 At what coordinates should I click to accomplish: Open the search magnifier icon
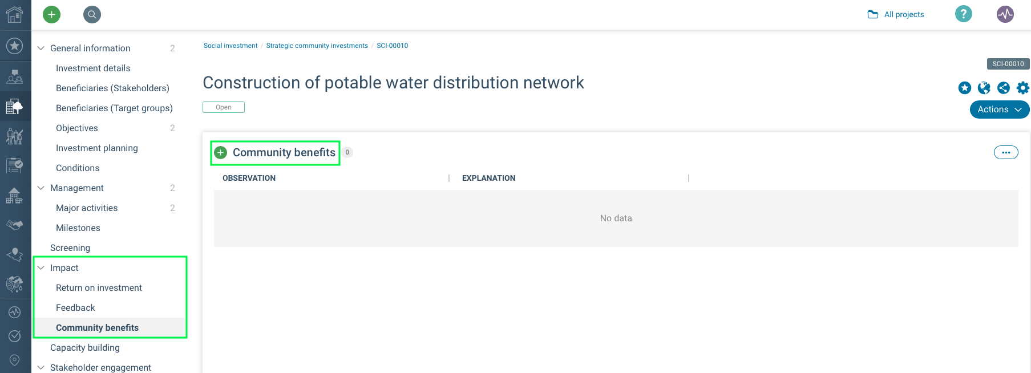pyautogui.click(x=92, y=14)
